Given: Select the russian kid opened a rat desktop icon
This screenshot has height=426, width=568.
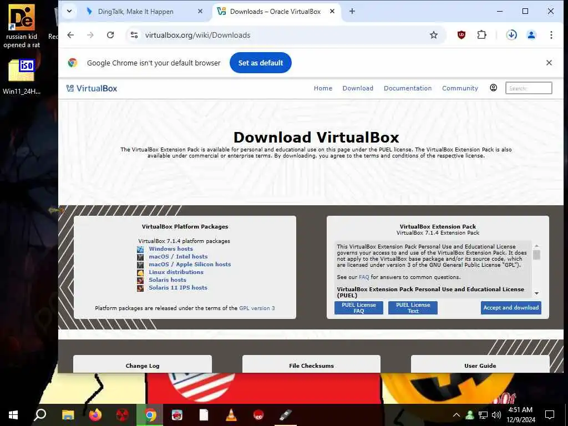Looking at the screenshot, I should pyautogui.click(x=22, y=26).
